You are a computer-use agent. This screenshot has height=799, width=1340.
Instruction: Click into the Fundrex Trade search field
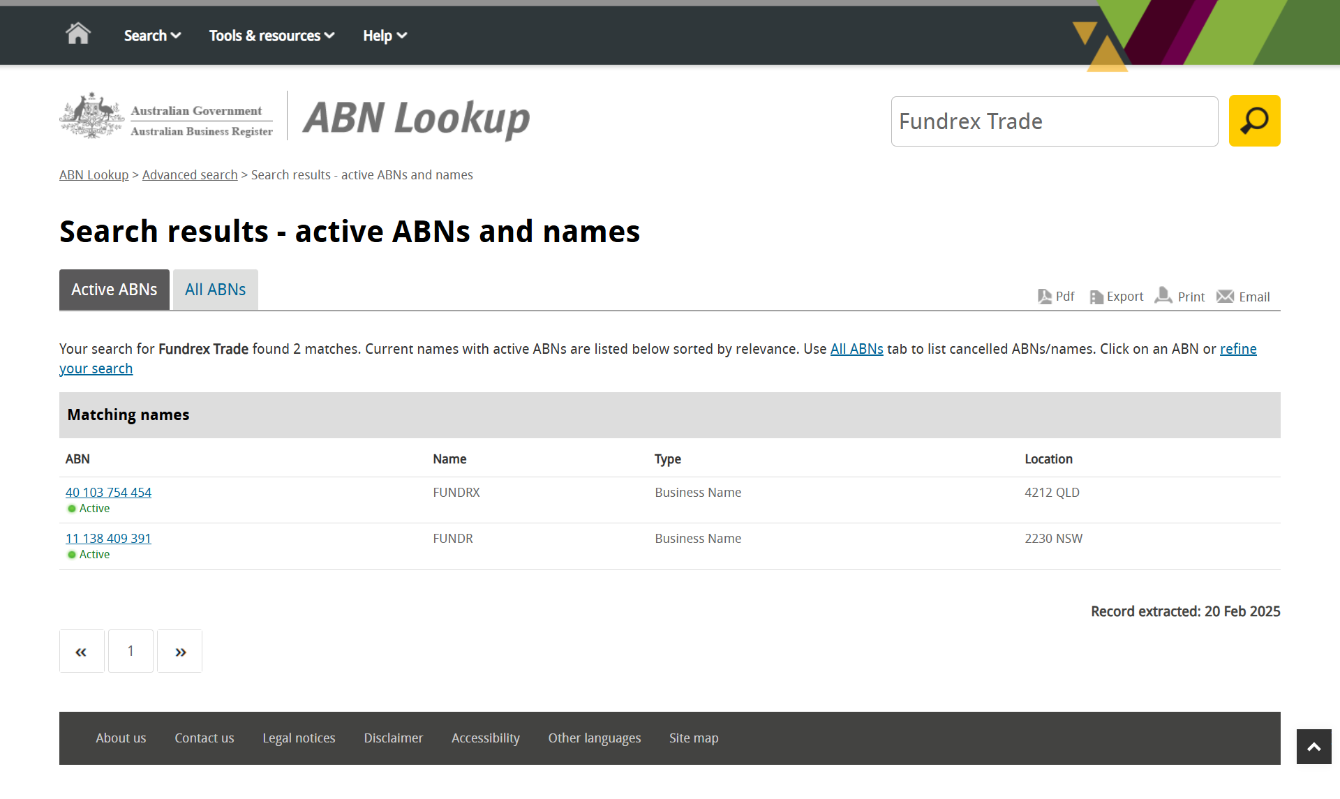[x=1055, y=121]
